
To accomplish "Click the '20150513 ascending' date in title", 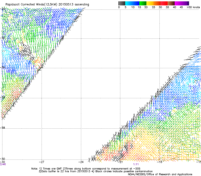I will click(x=74, y=5).
